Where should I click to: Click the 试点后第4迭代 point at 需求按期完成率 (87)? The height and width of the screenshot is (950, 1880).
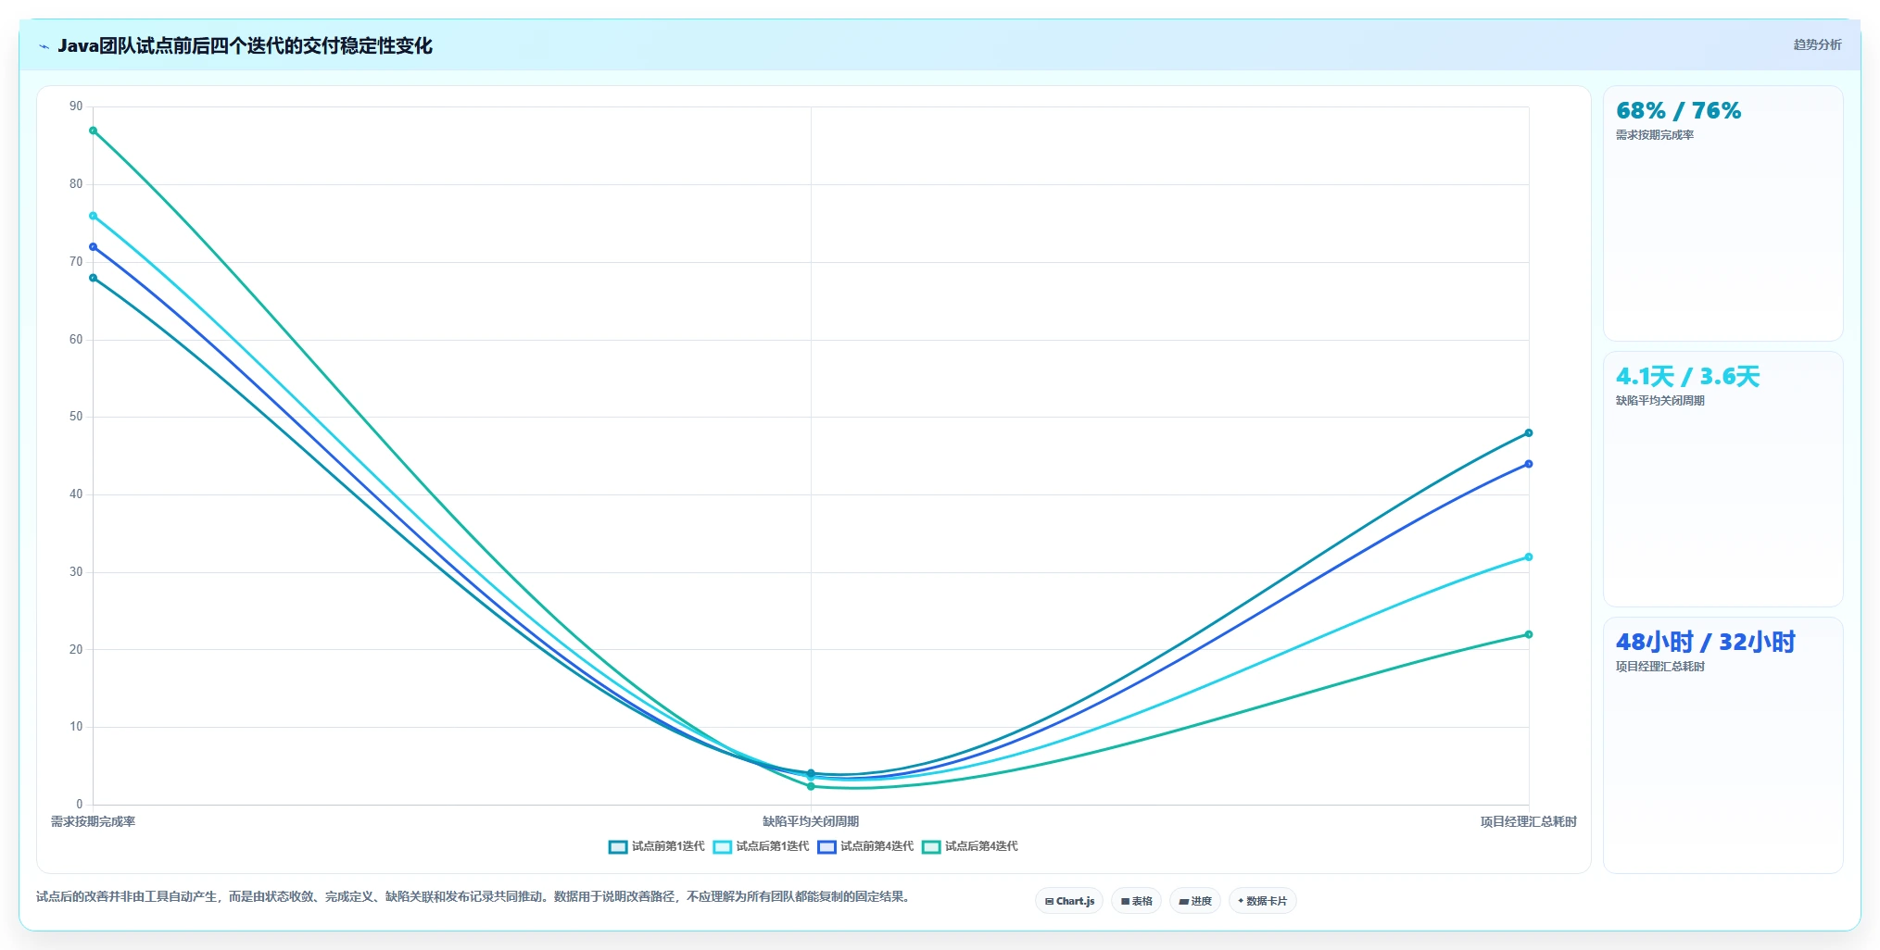tap(93, 131)
